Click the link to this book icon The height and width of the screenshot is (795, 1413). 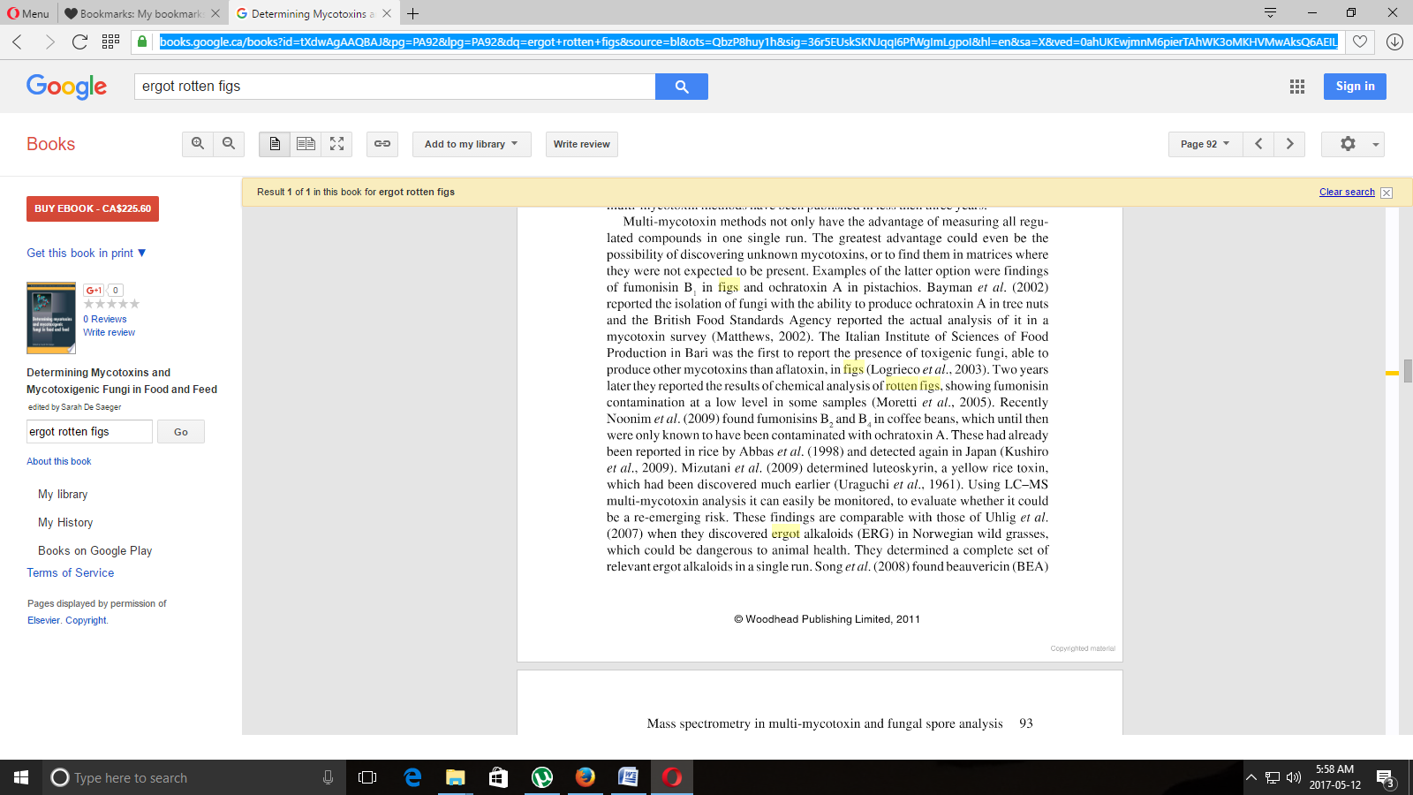pos(382,144)
